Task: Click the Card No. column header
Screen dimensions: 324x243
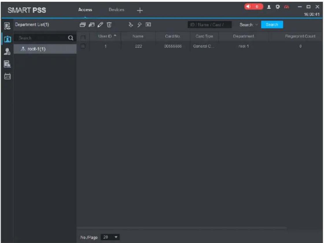Action: pos(172,36)
